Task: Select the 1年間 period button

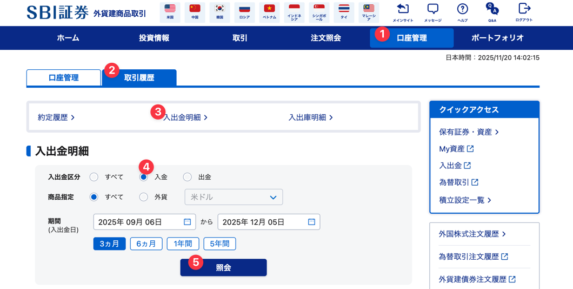Action: pos(183,244)
